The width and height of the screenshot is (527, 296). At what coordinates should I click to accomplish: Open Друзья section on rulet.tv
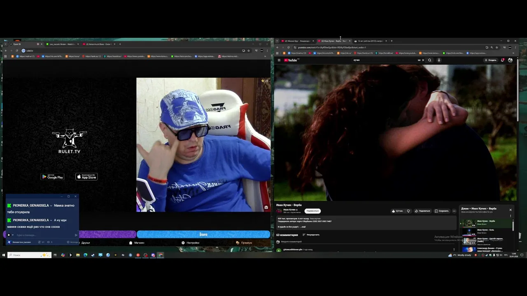[x=85, y=243]
